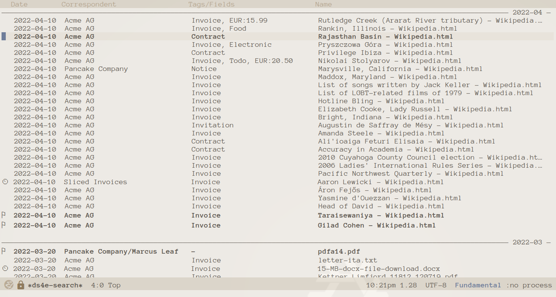This screenshot has width=556, height=297.
Task: Click the 2022-04 month group separator
Action: click(527, 12)
